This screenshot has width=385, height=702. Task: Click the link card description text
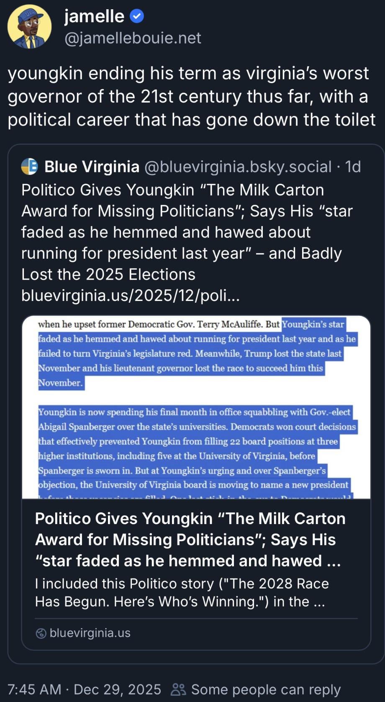(182, 592)
